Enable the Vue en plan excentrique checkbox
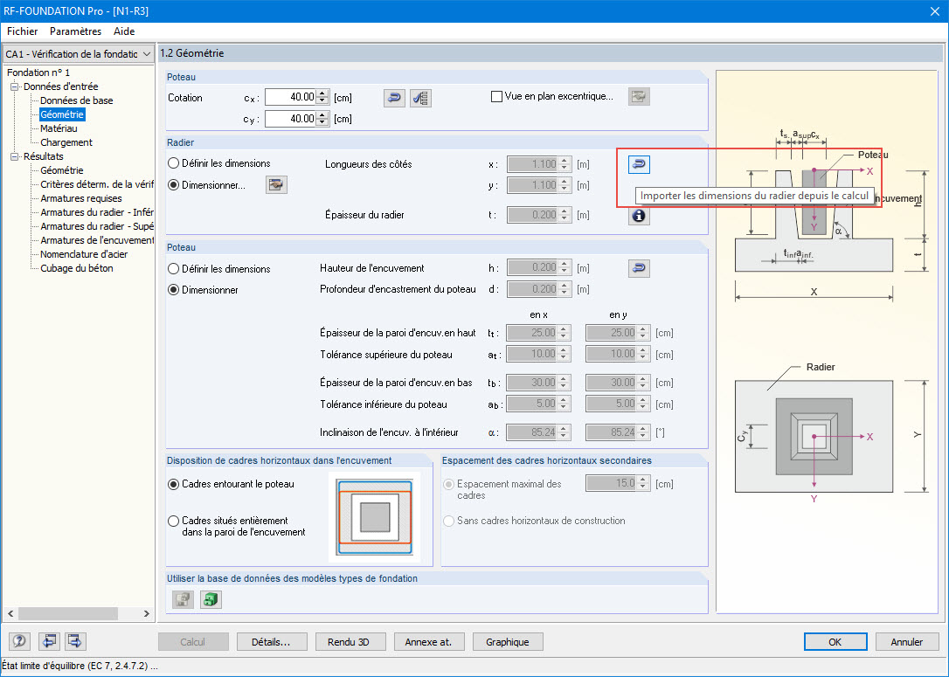Image resolution: width=949 pixels, height=677 pixels. [x=495, y=96]
